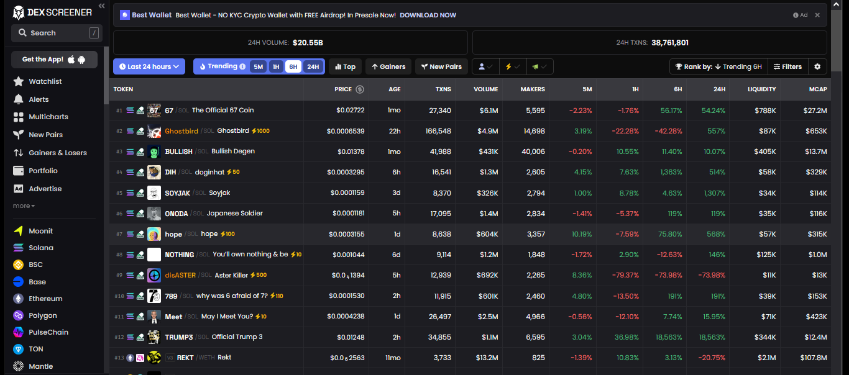Click the DEX Screener logo
This screenshot has width=849, height=375.
click(52, 12)
